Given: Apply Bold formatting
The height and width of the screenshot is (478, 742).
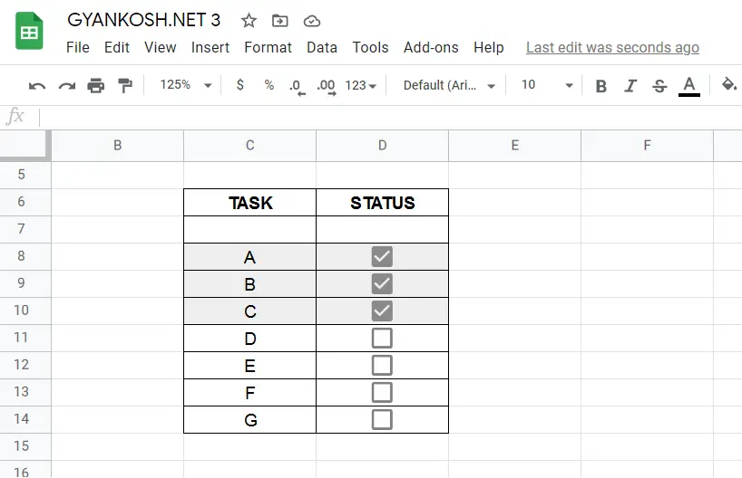Looking at the screenshot, I should point(601,86).
